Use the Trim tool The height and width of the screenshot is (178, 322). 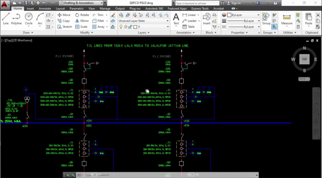pos(98,15)
